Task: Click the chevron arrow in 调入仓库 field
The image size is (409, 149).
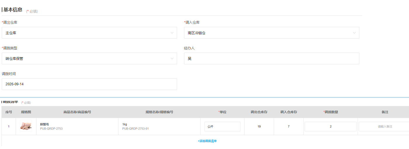Action: click(x=354, y=33)
